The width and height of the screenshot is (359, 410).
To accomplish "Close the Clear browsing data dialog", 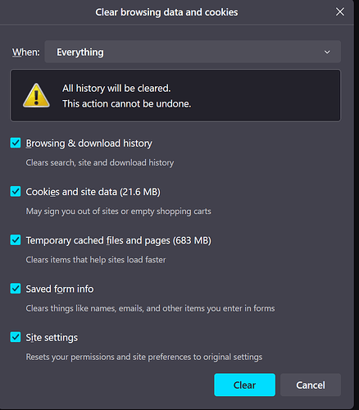I will tap(340, 11).
